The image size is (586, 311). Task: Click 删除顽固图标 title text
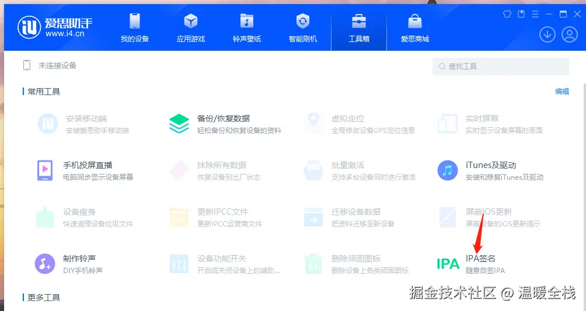[x=356, y=258]
